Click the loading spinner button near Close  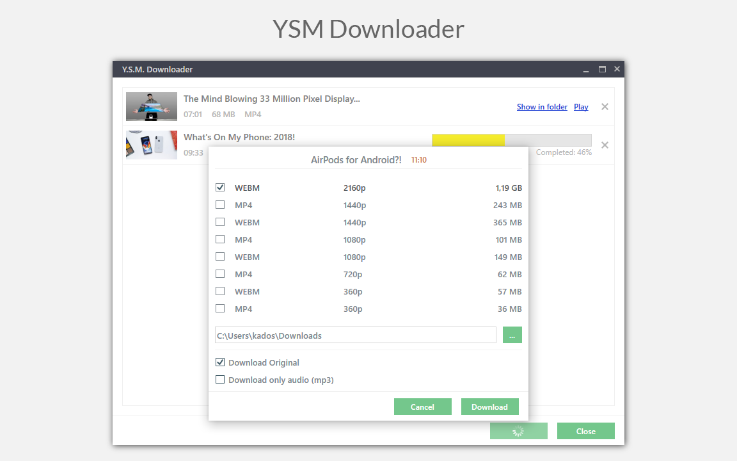pos(518,430)
